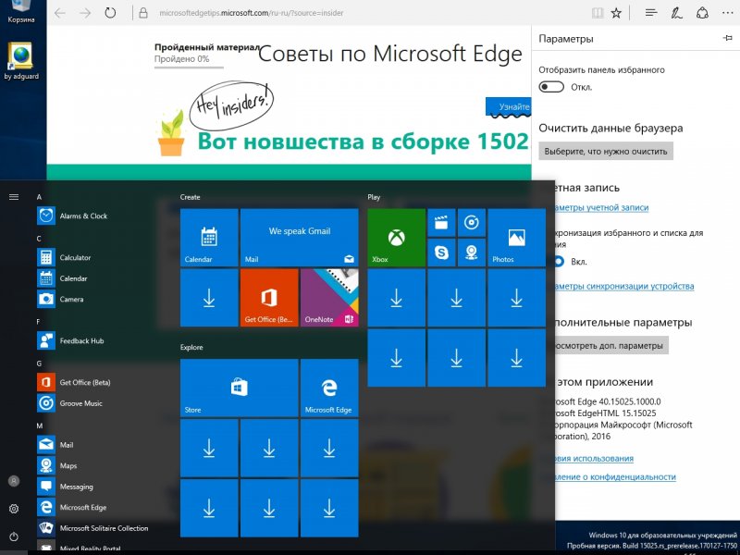
Task: Open Settings gear in Start menu
Action: 14,509
